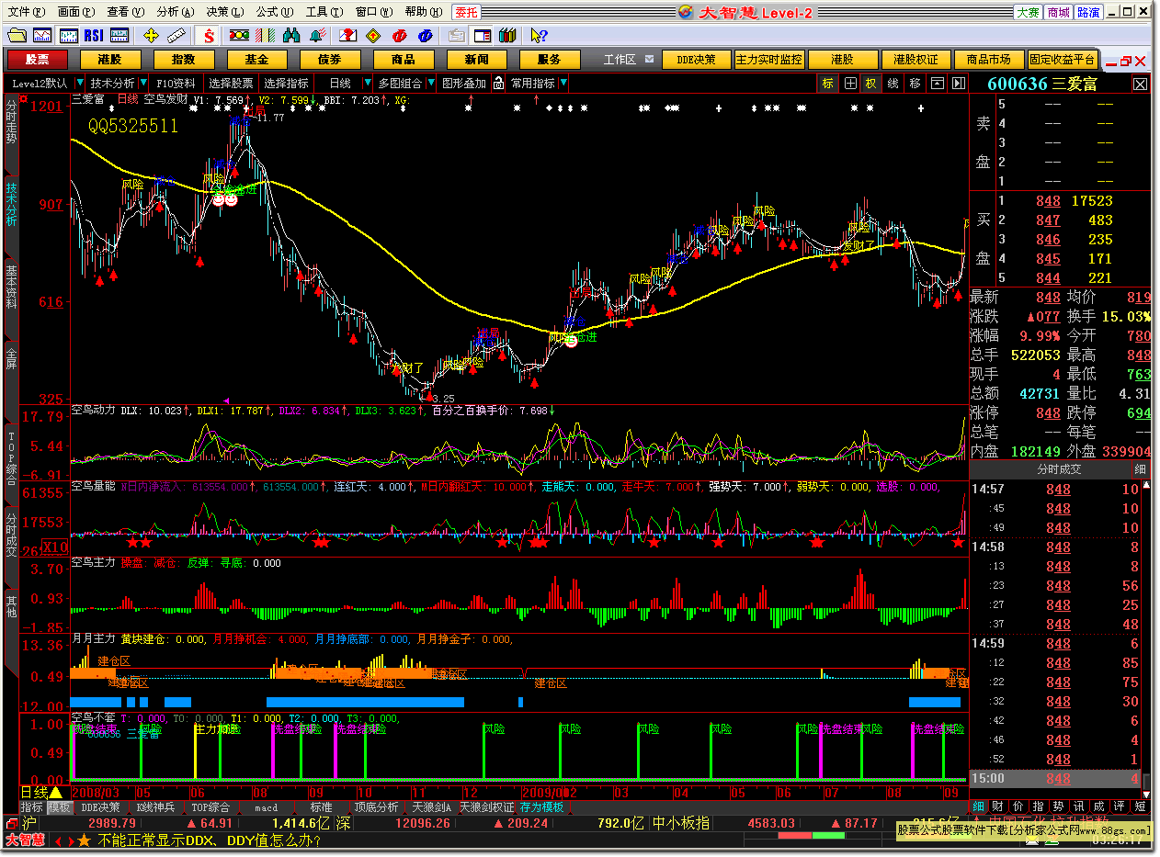
Task: Click the blue circular D icon
Action: [425, 36]
